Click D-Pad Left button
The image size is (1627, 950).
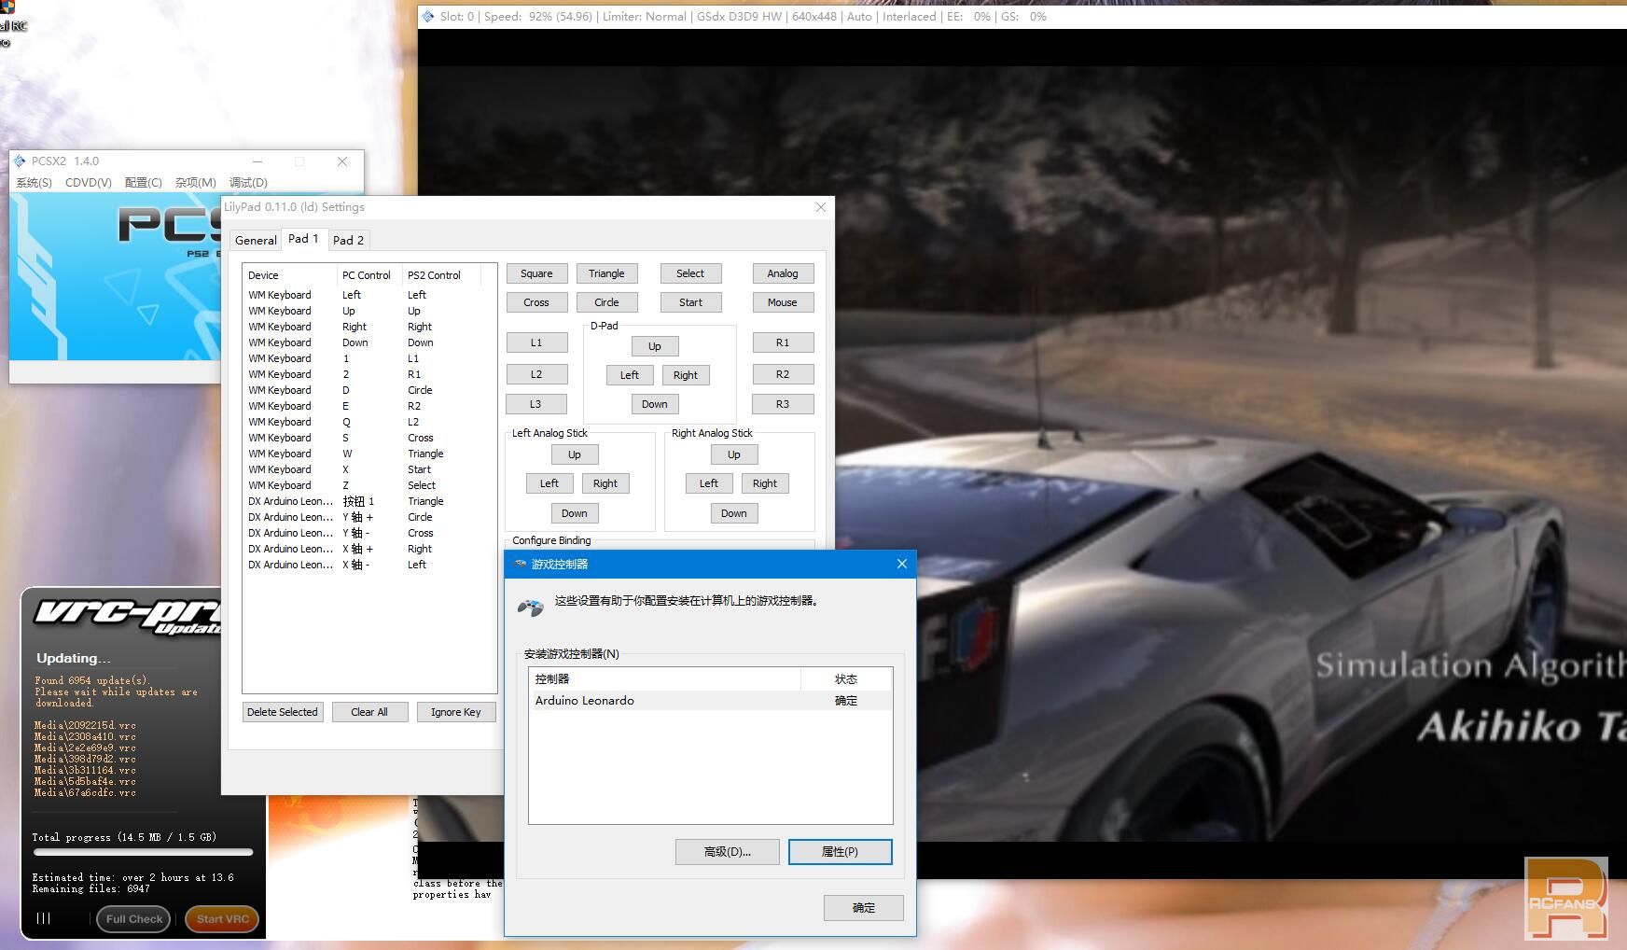pos(630,375)
